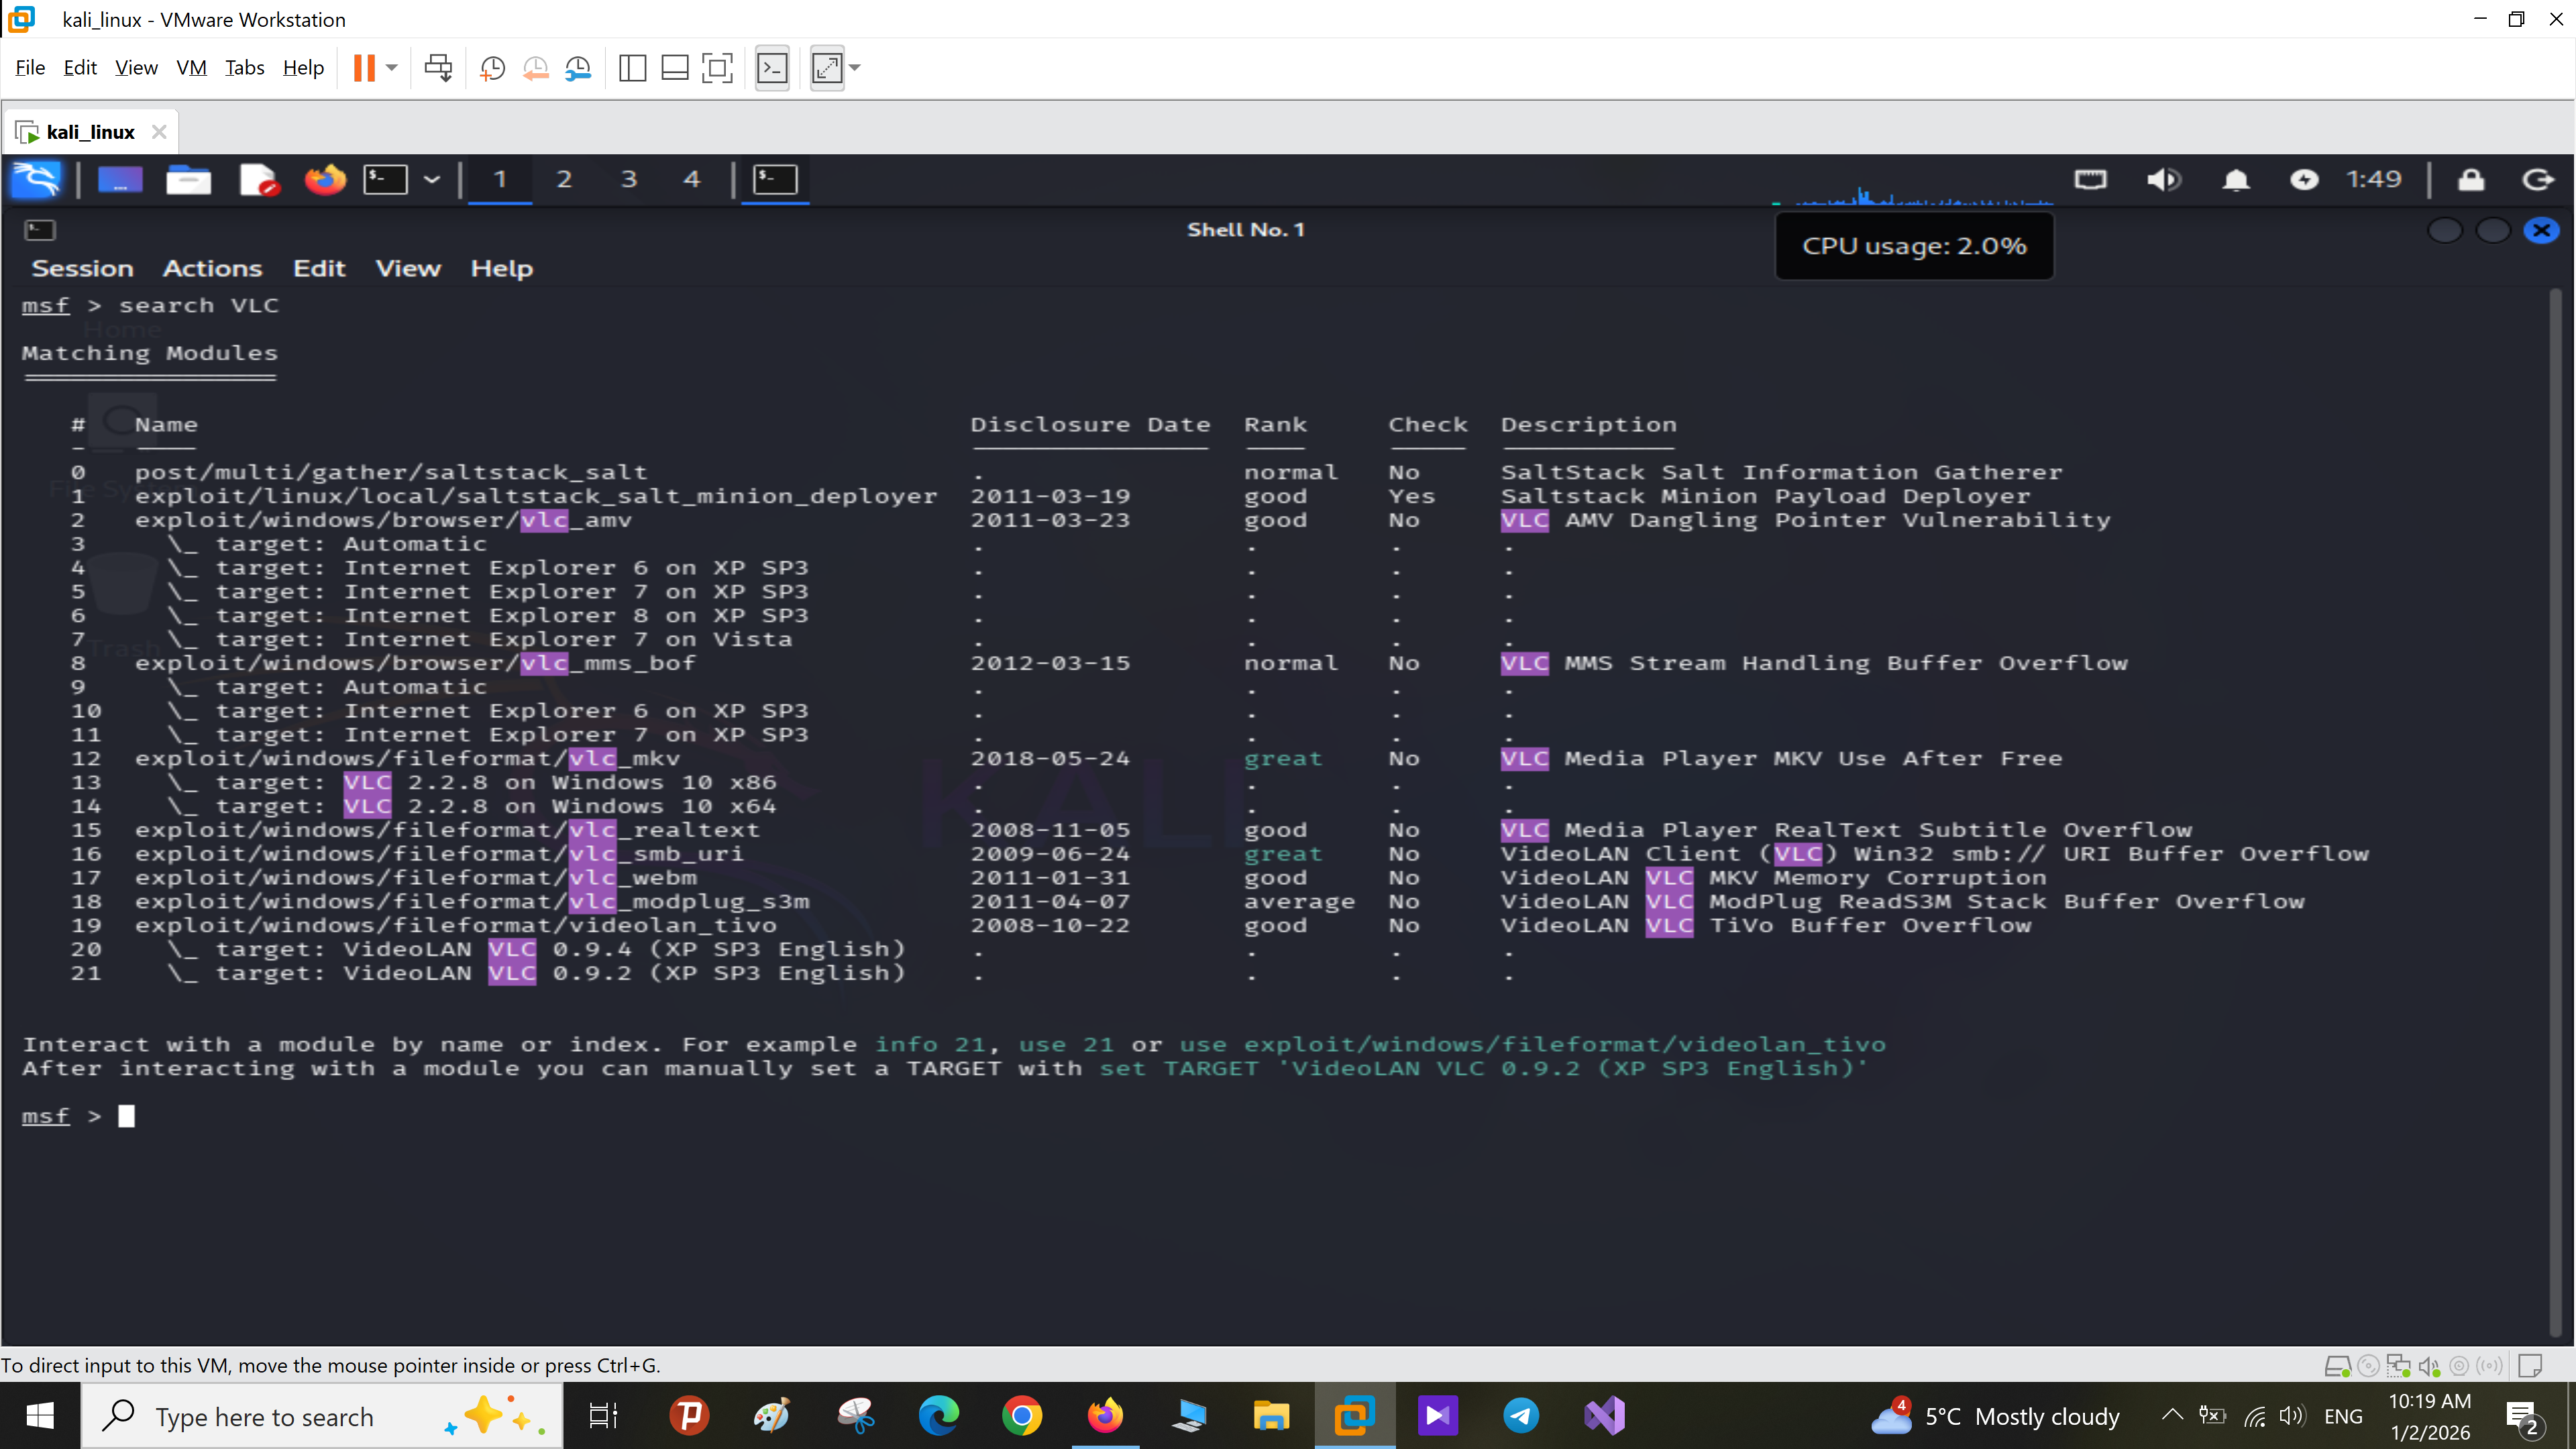Open the VMware VM menu
2576x1449 pixels.
click(191, 68)
